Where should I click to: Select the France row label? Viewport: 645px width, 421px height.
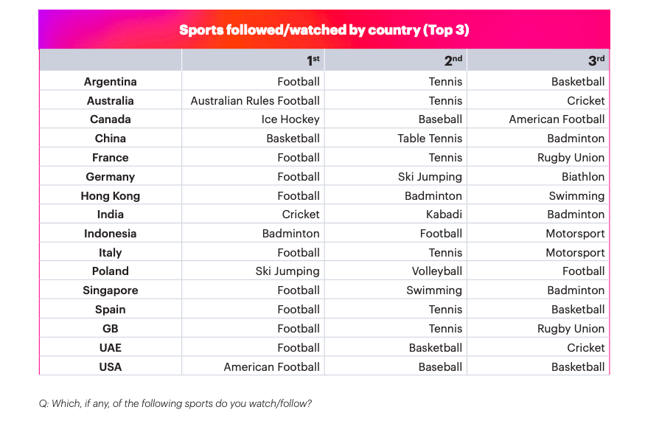[x=111, y=158]
